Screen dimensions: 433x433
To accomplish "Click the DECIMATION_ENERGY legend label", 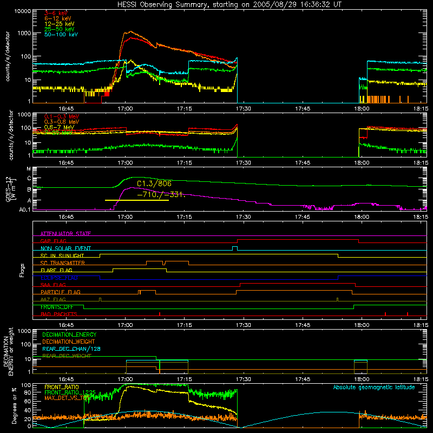I will point(69,334).
